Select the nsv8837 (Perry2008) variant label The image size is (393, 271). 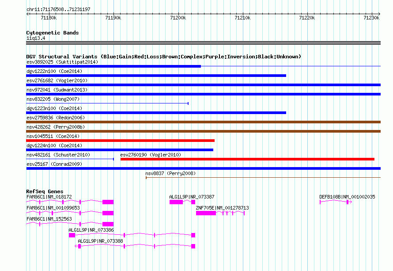pyautogui.click(x=170, y=173)
